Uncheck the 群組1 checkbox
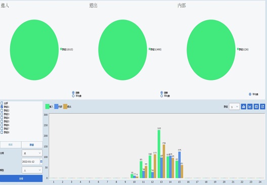The width and height of the screenshot is (267, 185). [2, 107]
